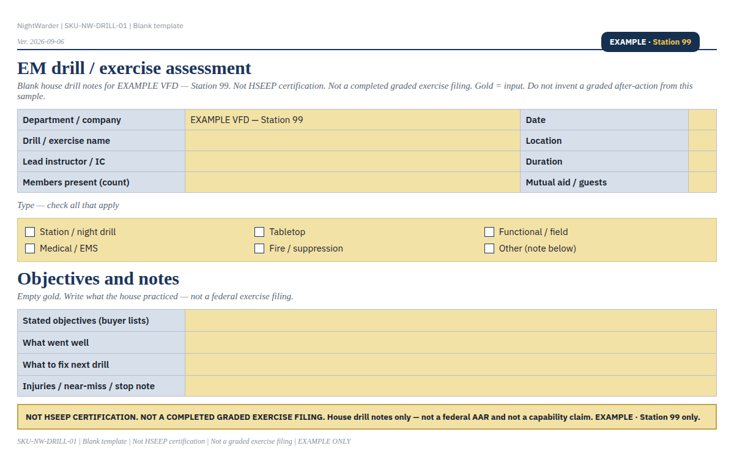Click the Stated objectives (buyer lists) label
The height and width of the screenshot is (459, 734).
pos(101,321)
